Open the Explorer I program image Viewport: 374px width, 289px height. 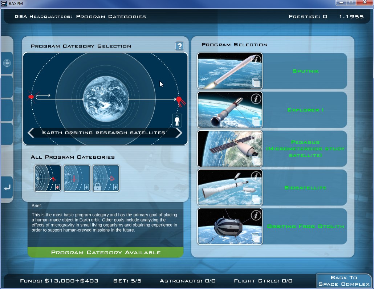point(230,110)
